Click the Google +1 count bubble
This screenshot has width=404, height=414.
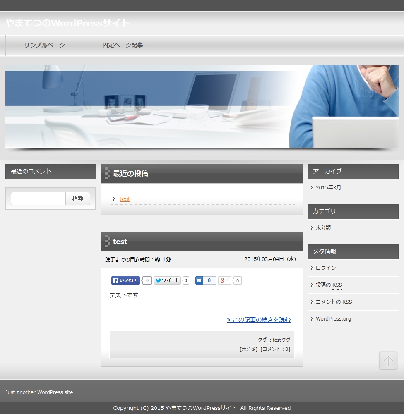point(237,281)
